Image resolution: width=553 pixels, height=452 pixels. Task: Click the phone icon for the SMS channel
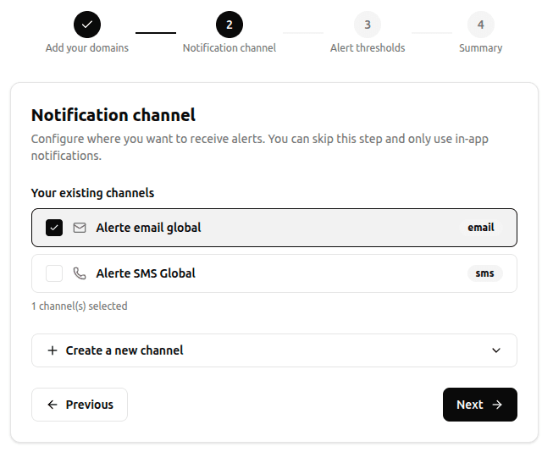[x=80, y=273]
